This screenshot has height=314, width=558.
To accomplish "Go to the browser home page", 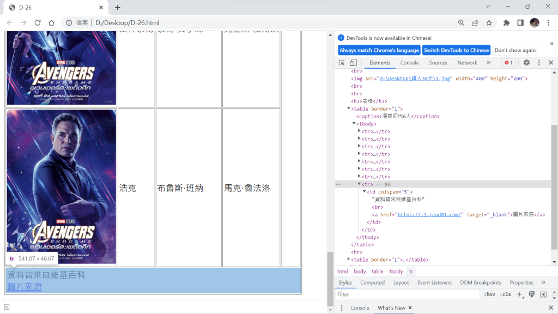I will coord(51,23).
